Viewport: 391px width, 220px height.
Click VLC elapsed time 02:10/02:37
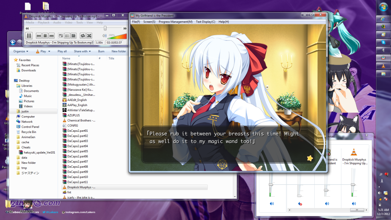pyautogui.click(x=114, y=42)
